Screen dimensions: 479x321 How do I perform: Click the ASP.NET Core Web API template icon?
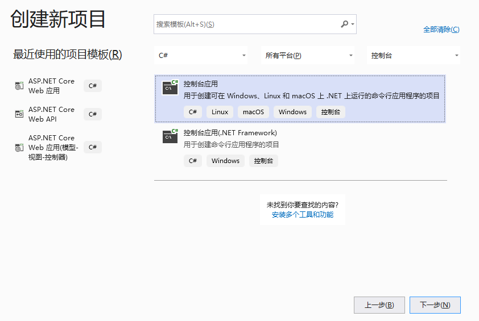point(19,114)
